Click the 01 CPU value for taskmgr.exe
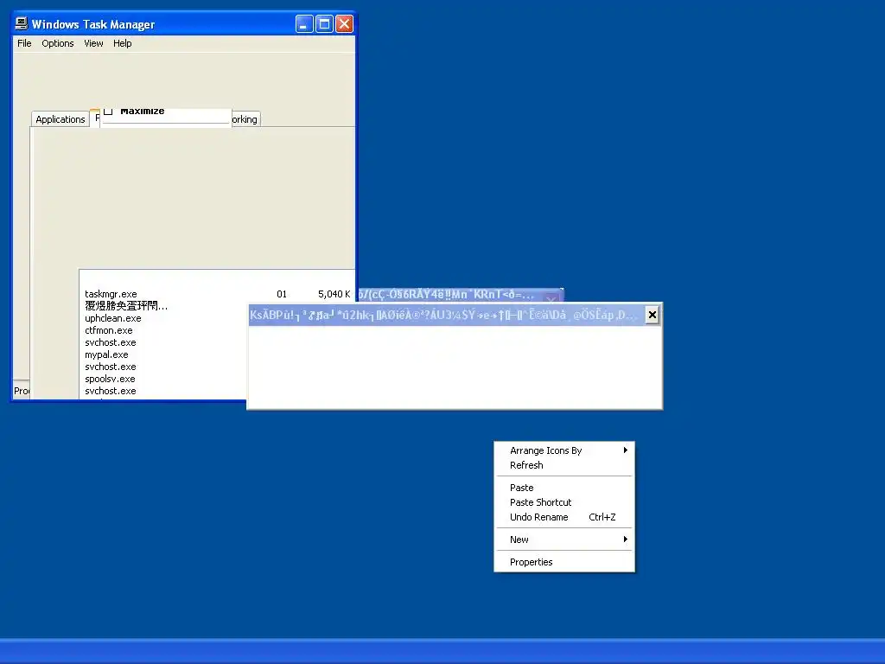885x664 pixels. [x=282, y=294]
